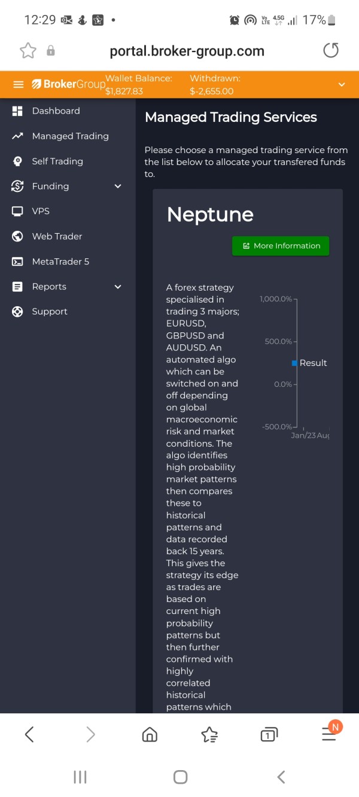Tap the portal.broker-group.com address bar

click(x=187, y=51)
